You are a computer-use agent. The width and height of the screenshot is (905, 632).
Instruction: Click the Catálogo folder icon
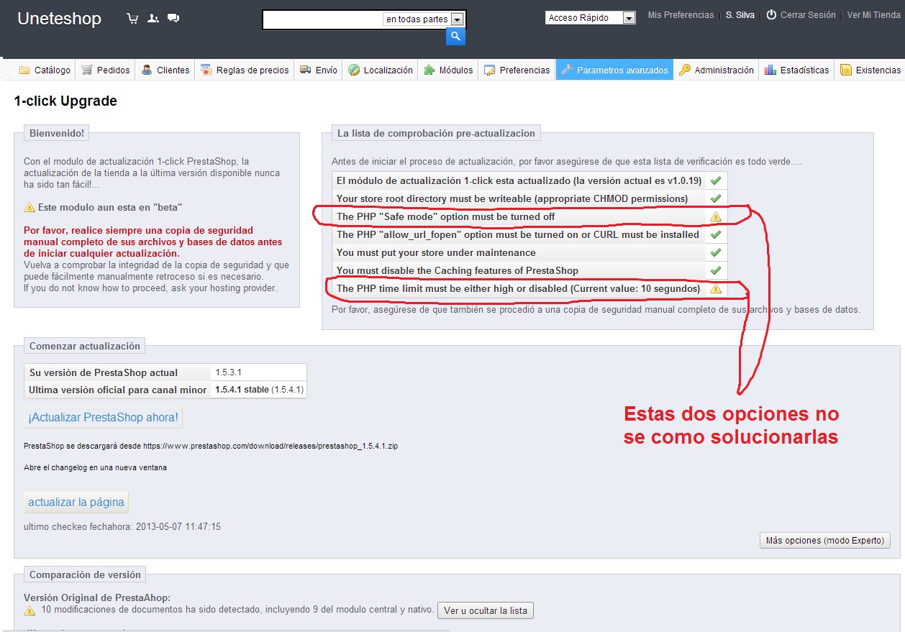(24, 70)
